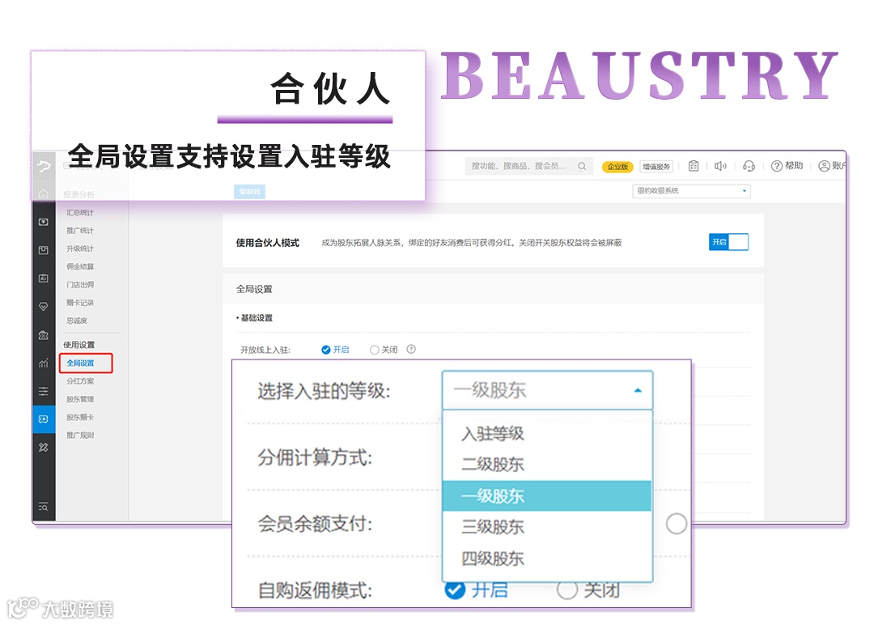Open the announcements speaker icon
Image resolution: width=874 pixels, height=625 pixels.
720,166
